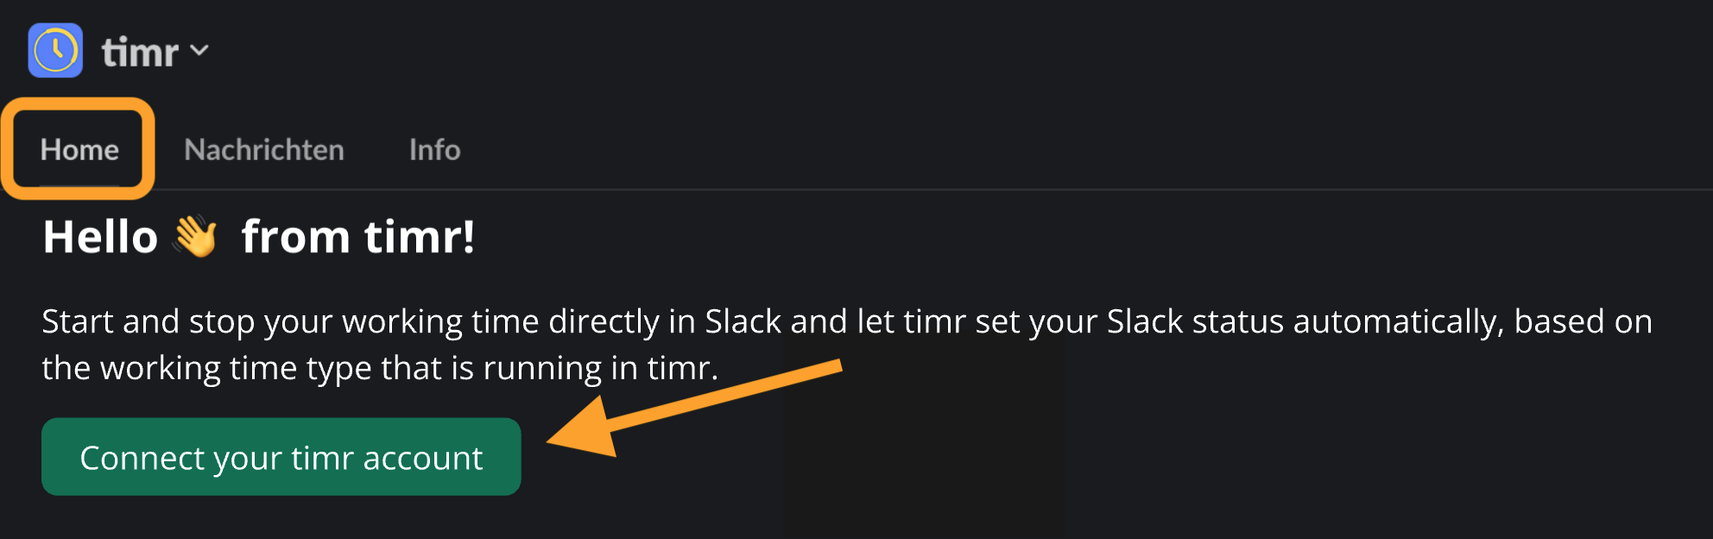Click the description paragraph about Slack status

point(847,345)
